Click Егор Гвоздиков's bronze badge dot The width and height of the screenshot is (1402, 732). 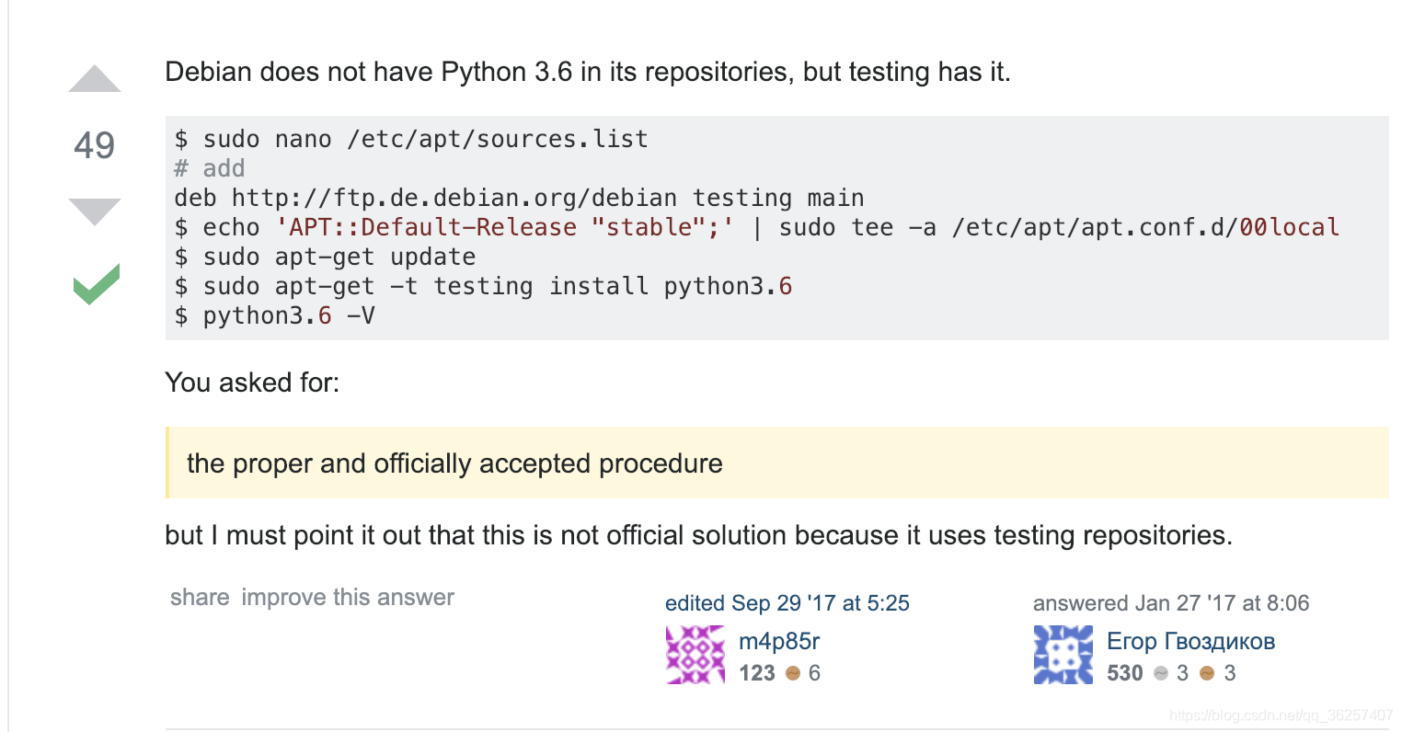(x=1208, y=673)
